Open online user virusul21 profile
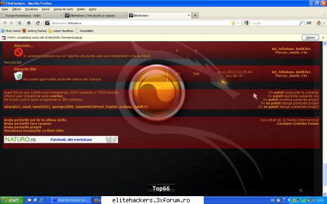Image resolution: width=327 pixels, height=204 pixels. click(12, 107)
